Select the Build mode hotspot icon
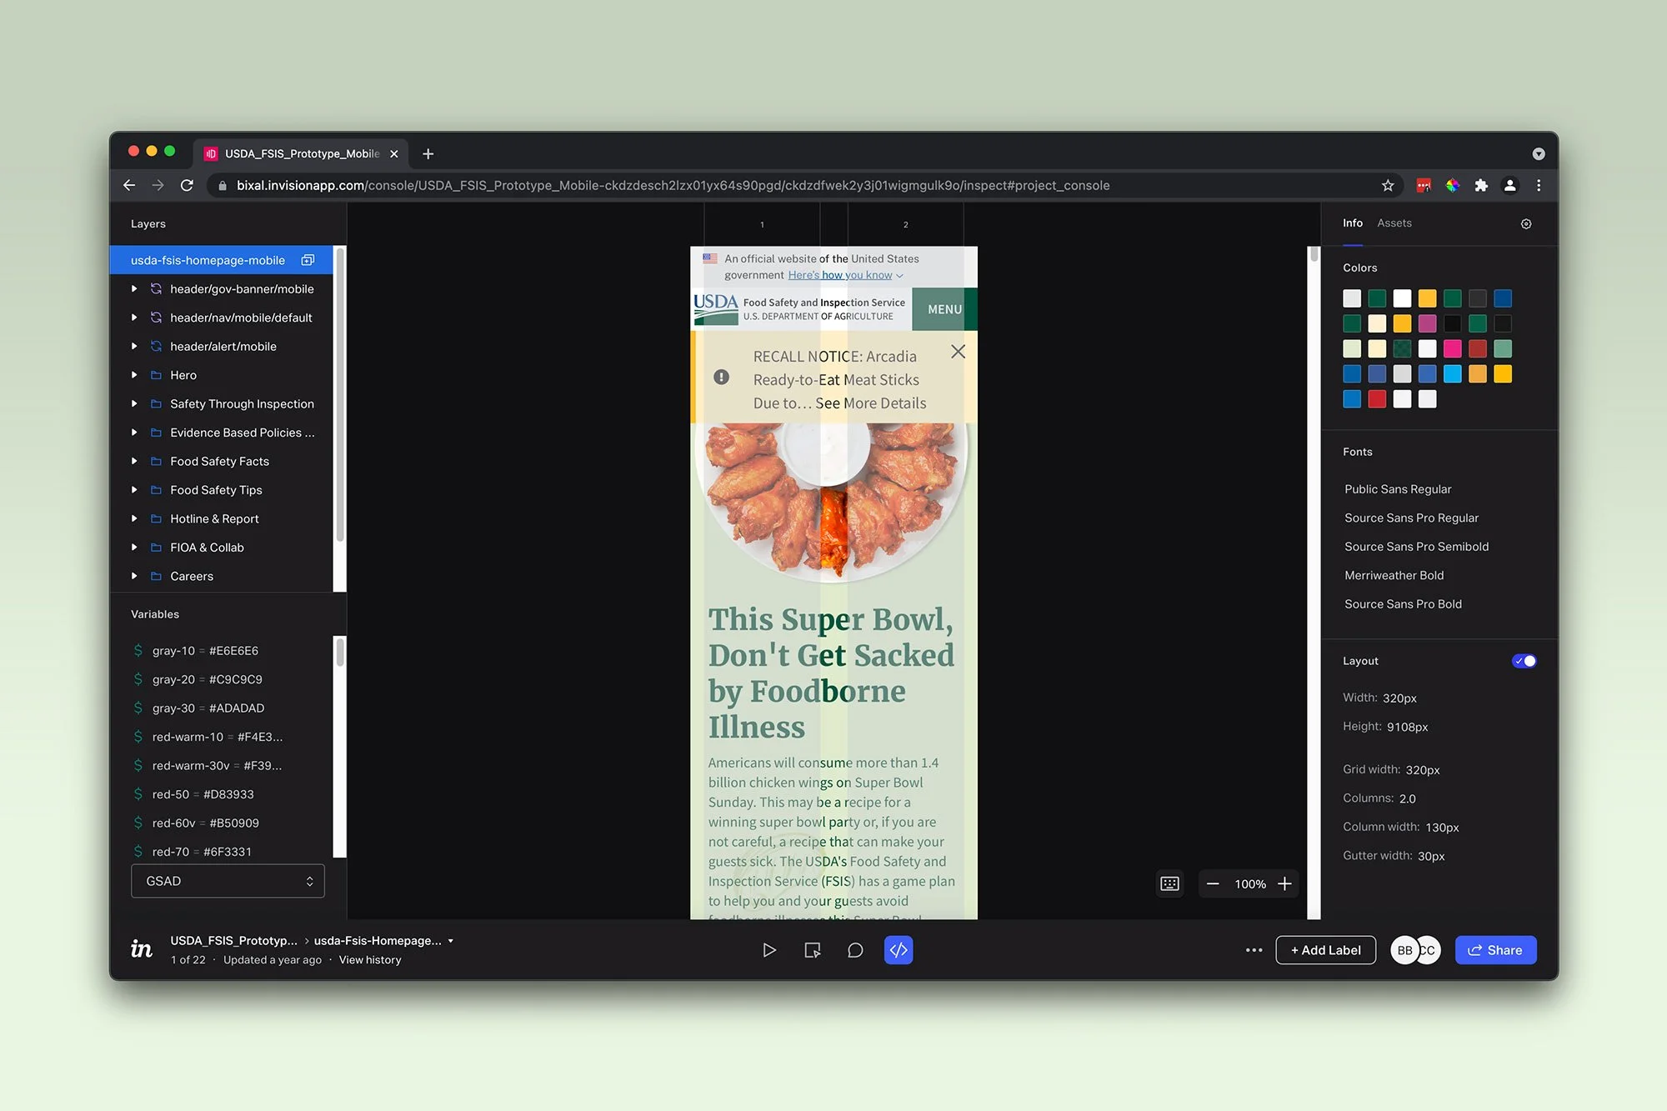1667x1111 pixels. click(812, 950)
